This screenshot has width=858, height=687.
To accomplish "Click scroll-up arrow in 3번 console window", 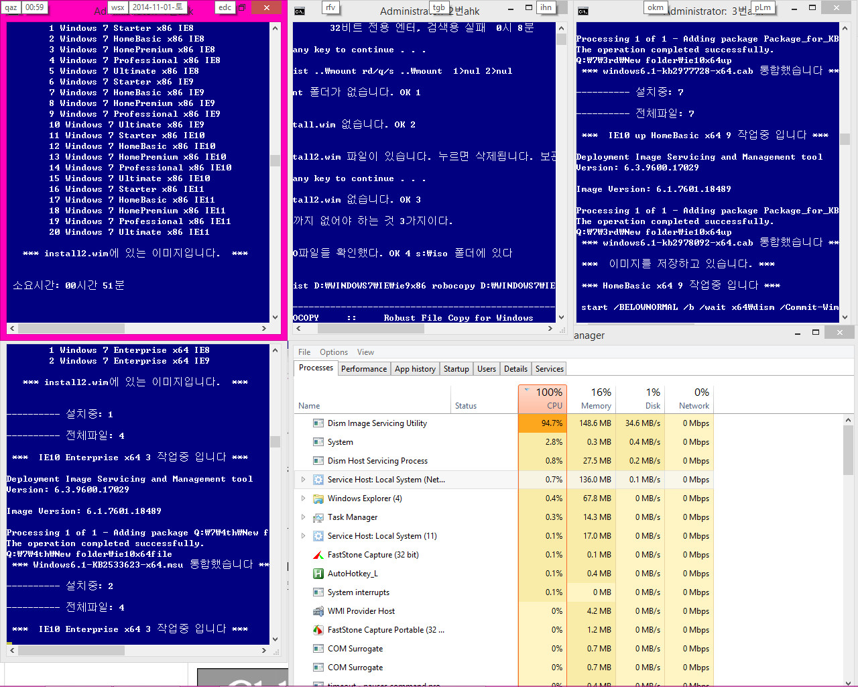I will (845, 28).
